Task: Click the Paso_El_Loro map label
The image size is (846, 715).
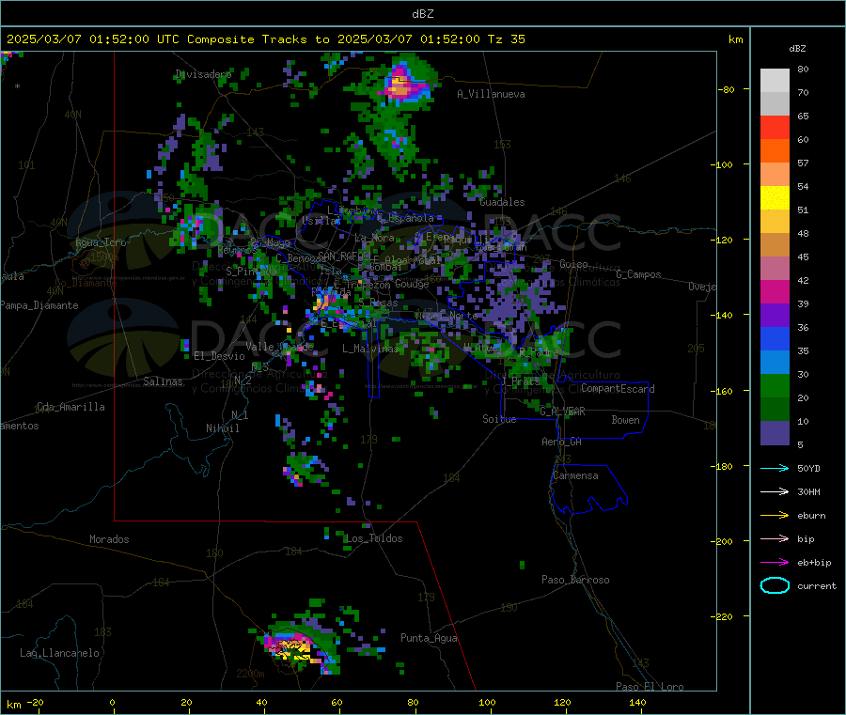Action: pyautogui.click(x=650, y=687)
